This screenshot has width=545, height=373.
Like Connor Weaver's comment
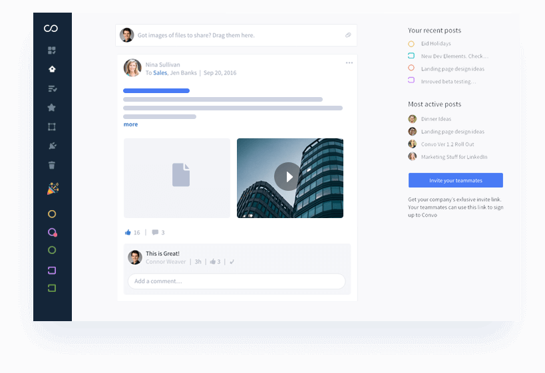pos(213,262)
